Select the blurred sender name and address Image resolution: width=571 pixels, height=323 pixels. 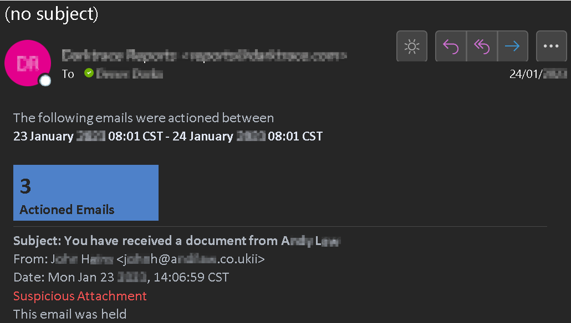point(204,56)
